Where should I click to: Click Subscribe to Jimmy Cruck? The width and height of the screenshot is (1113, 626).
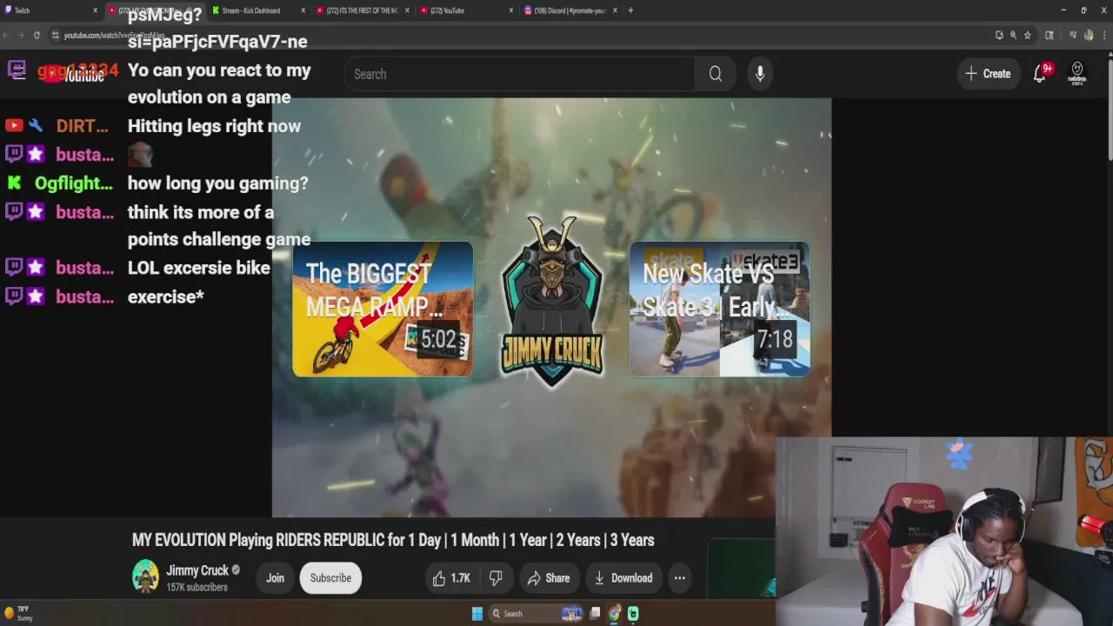tap(330, 578)
